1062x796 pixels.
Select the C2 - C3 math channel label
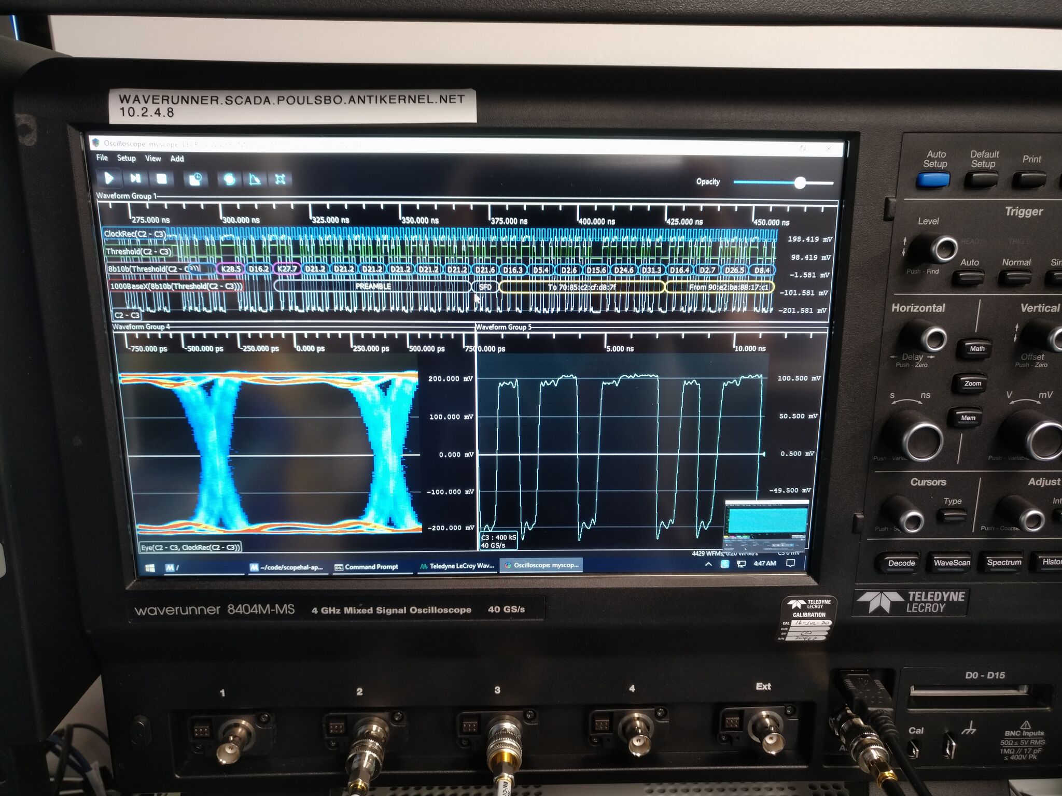127,315
